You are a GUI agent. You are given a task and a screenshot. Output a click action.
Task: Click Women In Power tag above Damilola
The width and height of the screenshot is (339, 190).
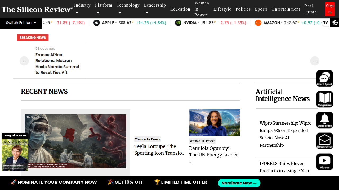point(202,141)
